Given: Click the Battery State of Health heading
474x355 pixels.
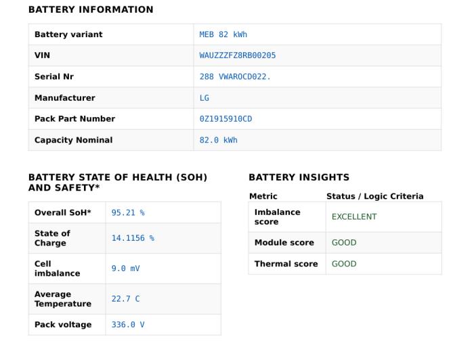Looking at the screenshot, I should click(118, 183).
